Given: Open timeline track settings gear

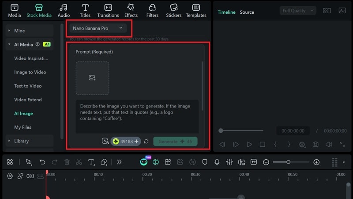Looking at the screenshot, I should 10,176.
